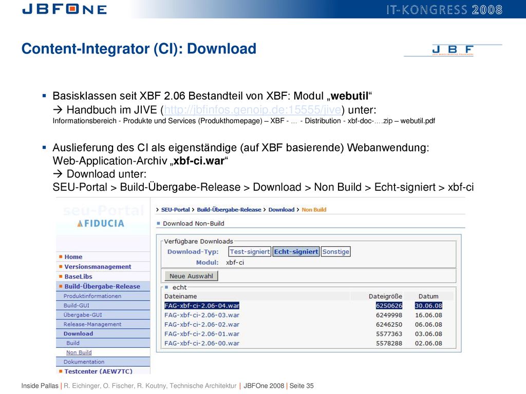Open Testcenter (AEW7TC) in the sidebar
The height and width of the screenshot is (394, 526).
click(x=98, y=371)
